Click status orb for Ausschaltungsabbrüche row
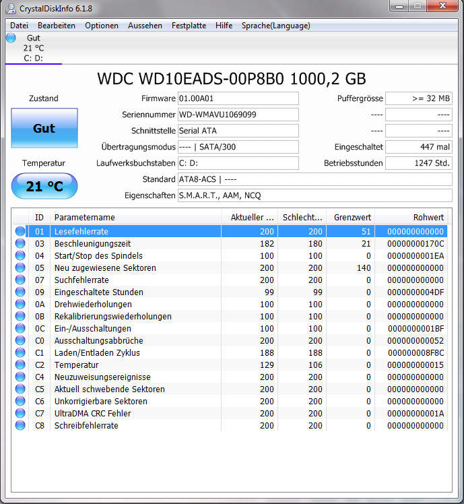The image size is (464, 504). 20,340
